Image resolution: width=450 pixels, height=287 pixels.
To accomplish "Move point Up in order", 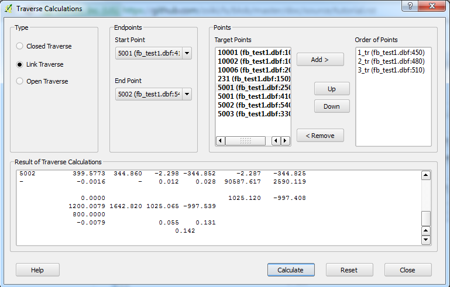I will [331, 89].
